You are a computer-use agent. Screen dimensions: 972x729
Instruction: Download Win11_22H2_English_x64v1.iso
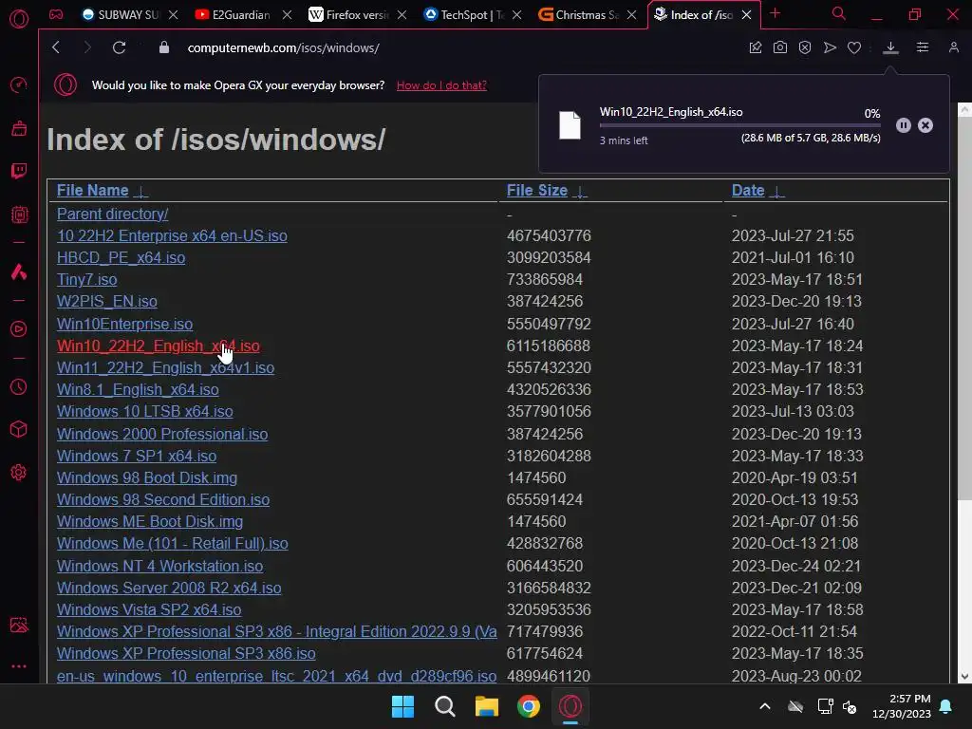[165, 367]
